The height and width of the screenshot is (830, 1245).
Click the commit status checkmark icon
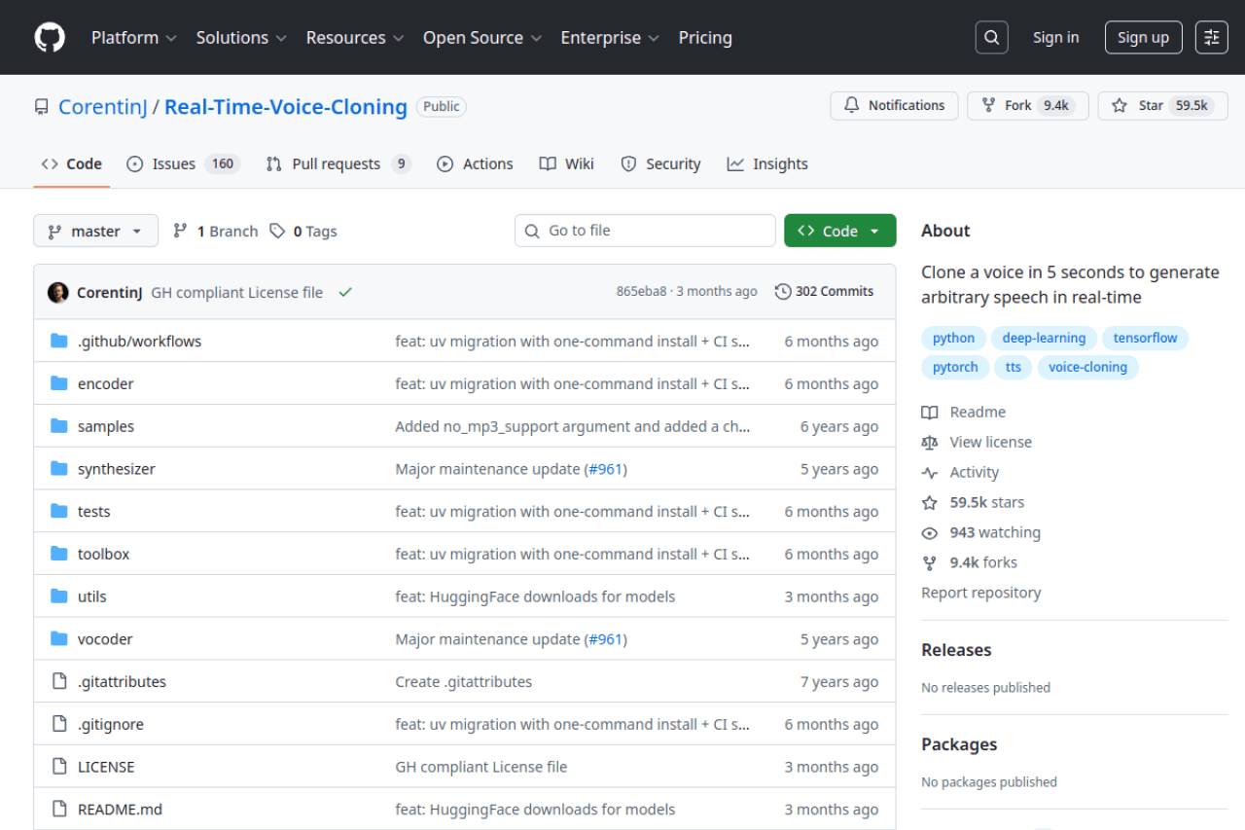click(345, 292)
